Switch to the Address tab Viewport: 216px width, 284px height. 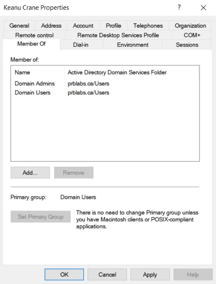pyautogui.click(x=51, y=26)
